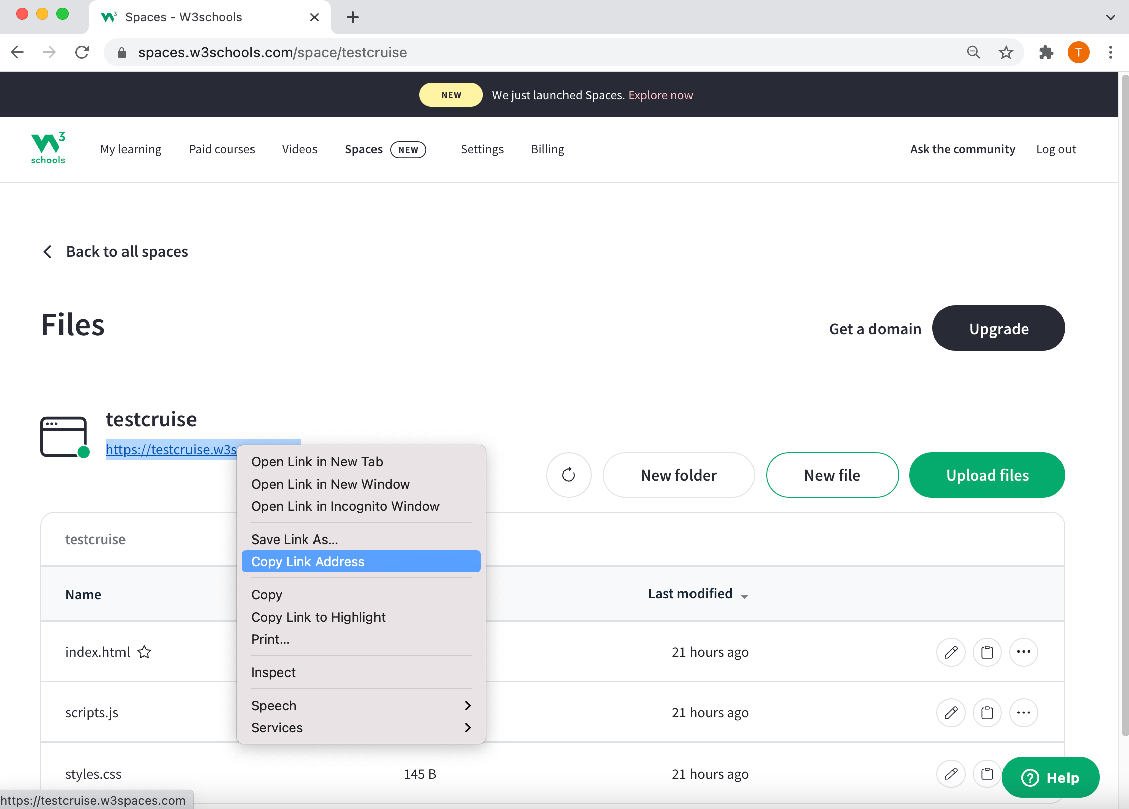Click the page's vertical scrollbar

coord(1124,403)
